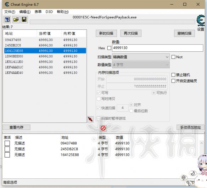Open the 表单 menu
Screen dimensions: 207x188
(38, 12)
